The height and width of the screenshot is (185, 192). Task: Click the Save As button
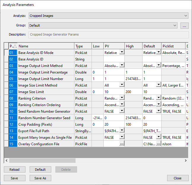(x=40, y=178)
